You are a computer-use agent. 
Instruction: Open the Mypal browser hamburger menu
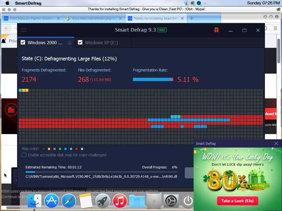pos(275,28)
